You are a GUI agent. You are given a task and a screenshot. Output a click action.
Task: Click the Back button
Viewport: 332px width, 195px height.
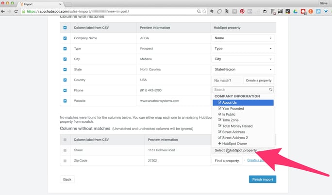coord(67,179)
